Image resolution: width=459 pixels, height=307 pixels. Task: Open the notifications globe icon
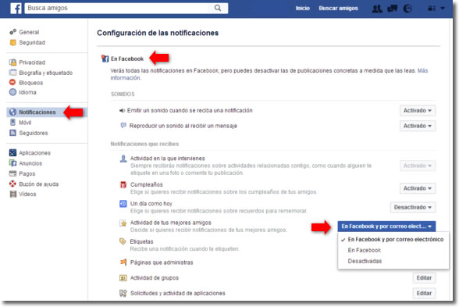coord(407,9)
